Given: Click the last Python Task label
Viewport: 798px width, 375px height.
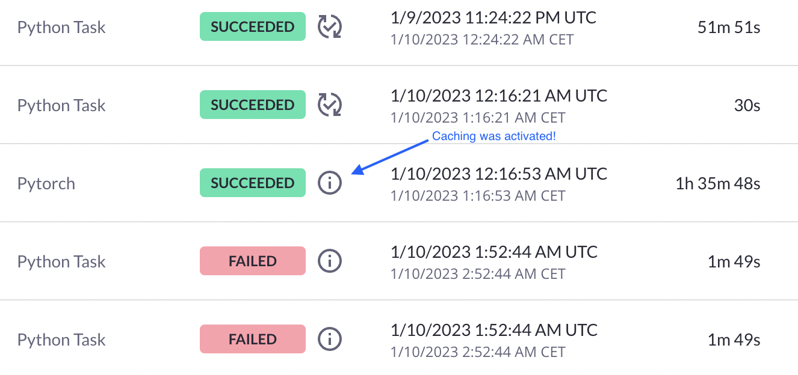Looking at the screenshot, I should click(61, 340).
